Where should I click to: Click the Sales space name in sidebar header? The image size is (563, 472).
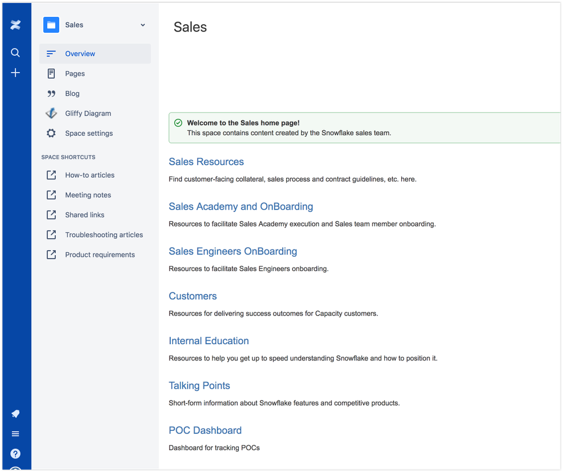[x=74, y=25]
